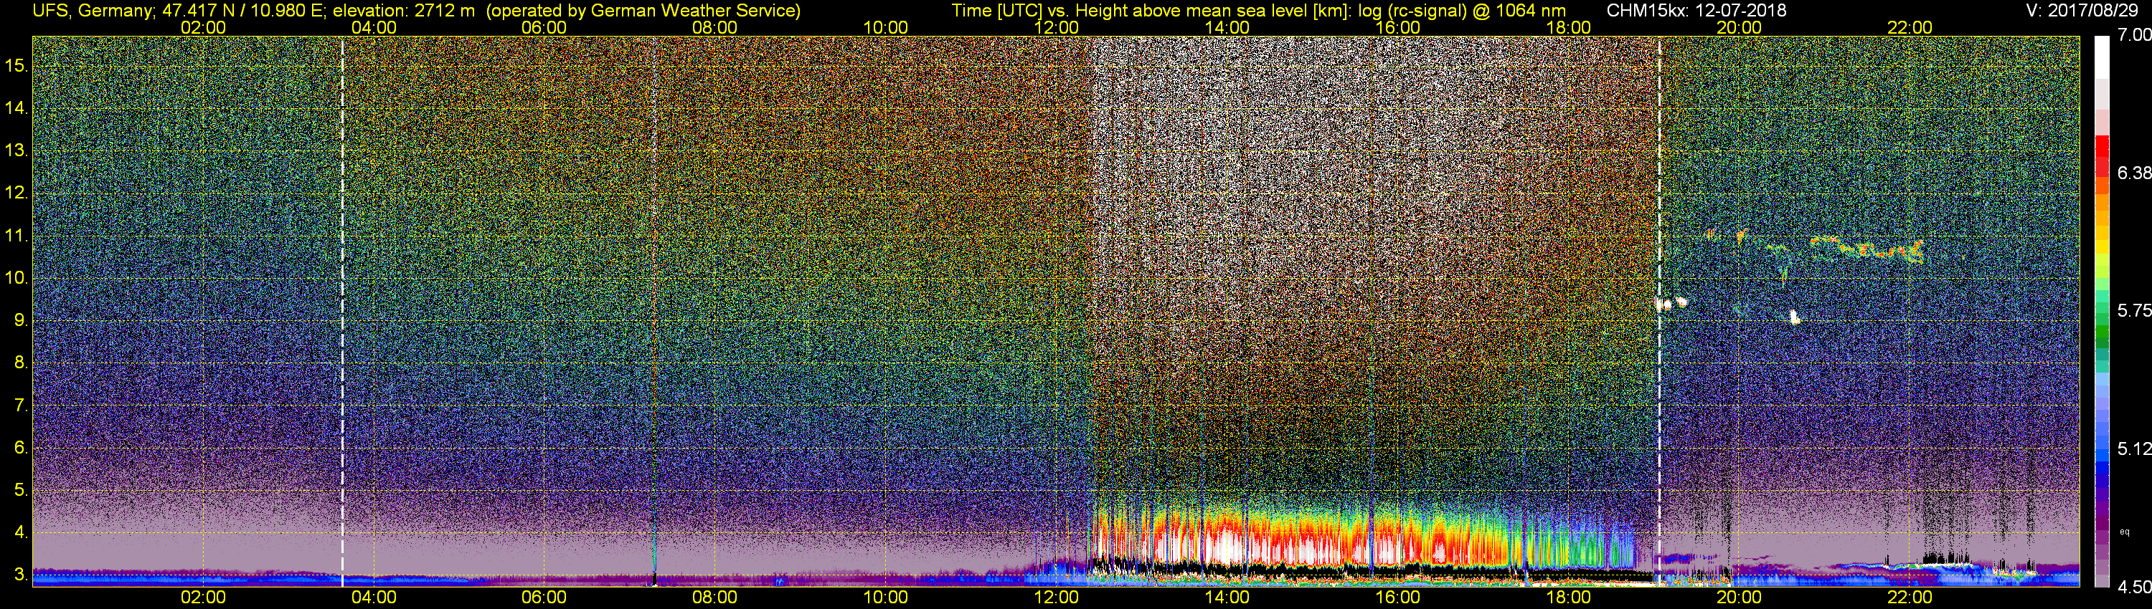Click the station title 'UFS, Germany; 47.417 N / 10.980 E'
This screenshot has width=2152, height=609.
coord(179,11)
